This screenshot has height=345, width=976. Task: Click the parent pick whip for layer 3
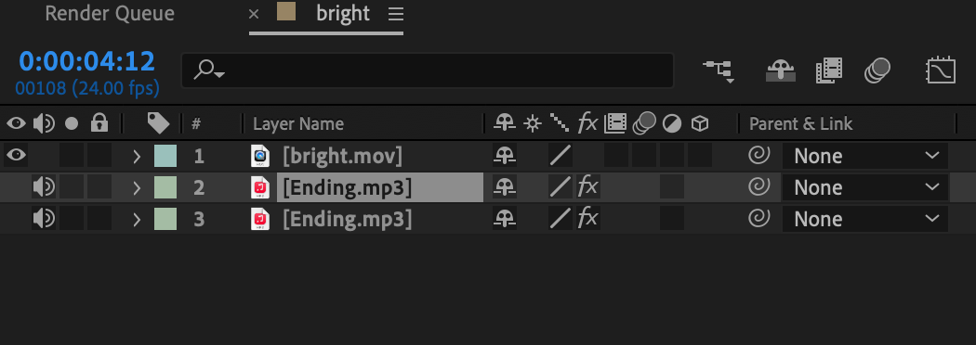pyautogui.click(x=759, y=219)
